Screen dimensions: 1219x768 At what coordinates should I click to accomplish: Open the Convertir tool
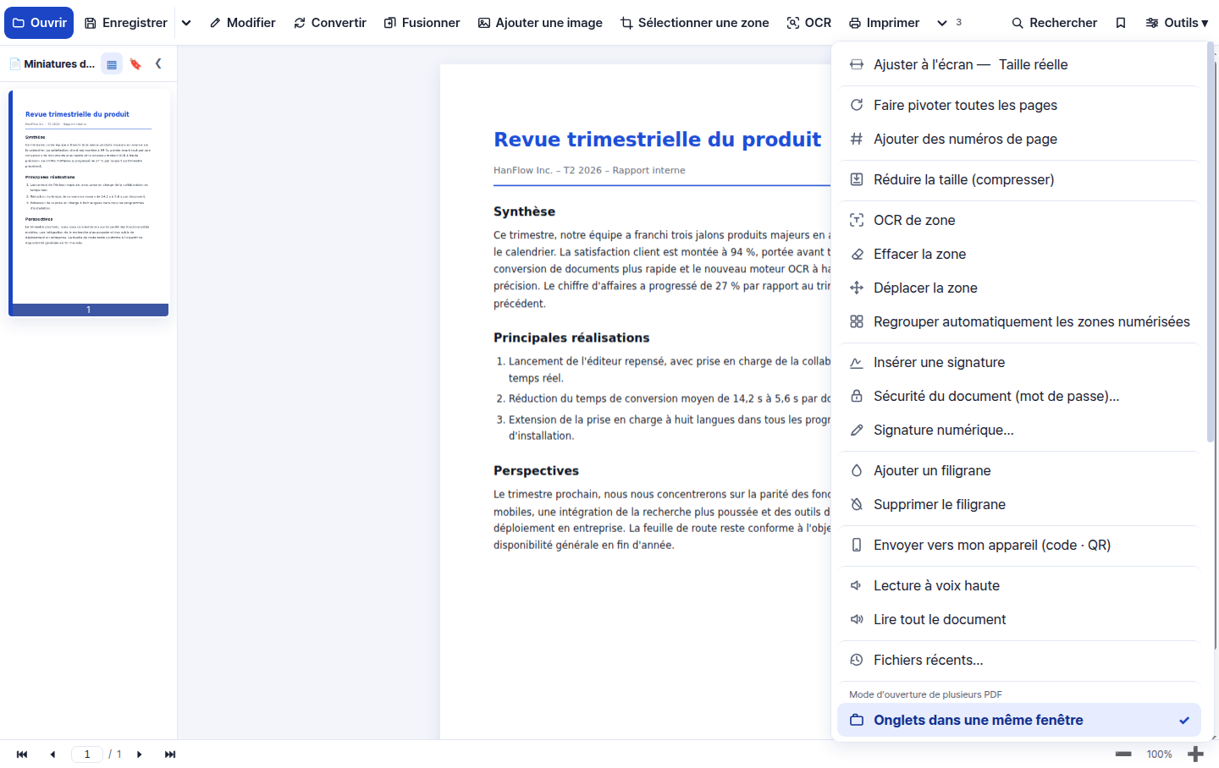click(329, 23)
